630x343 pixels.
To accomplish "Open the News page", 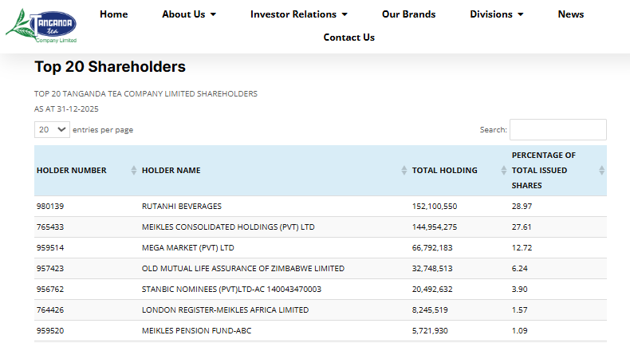I will [x=570, y=14].
